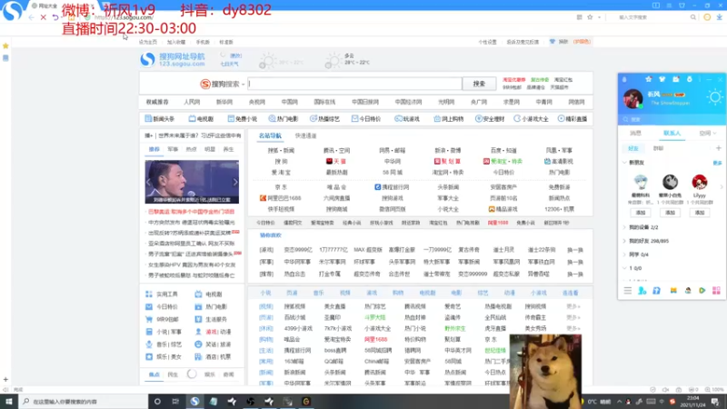The width and height of the screenshot is (727, 409).
Task: Open the 阿里巴巴1688 link
Action: (280, 198)
